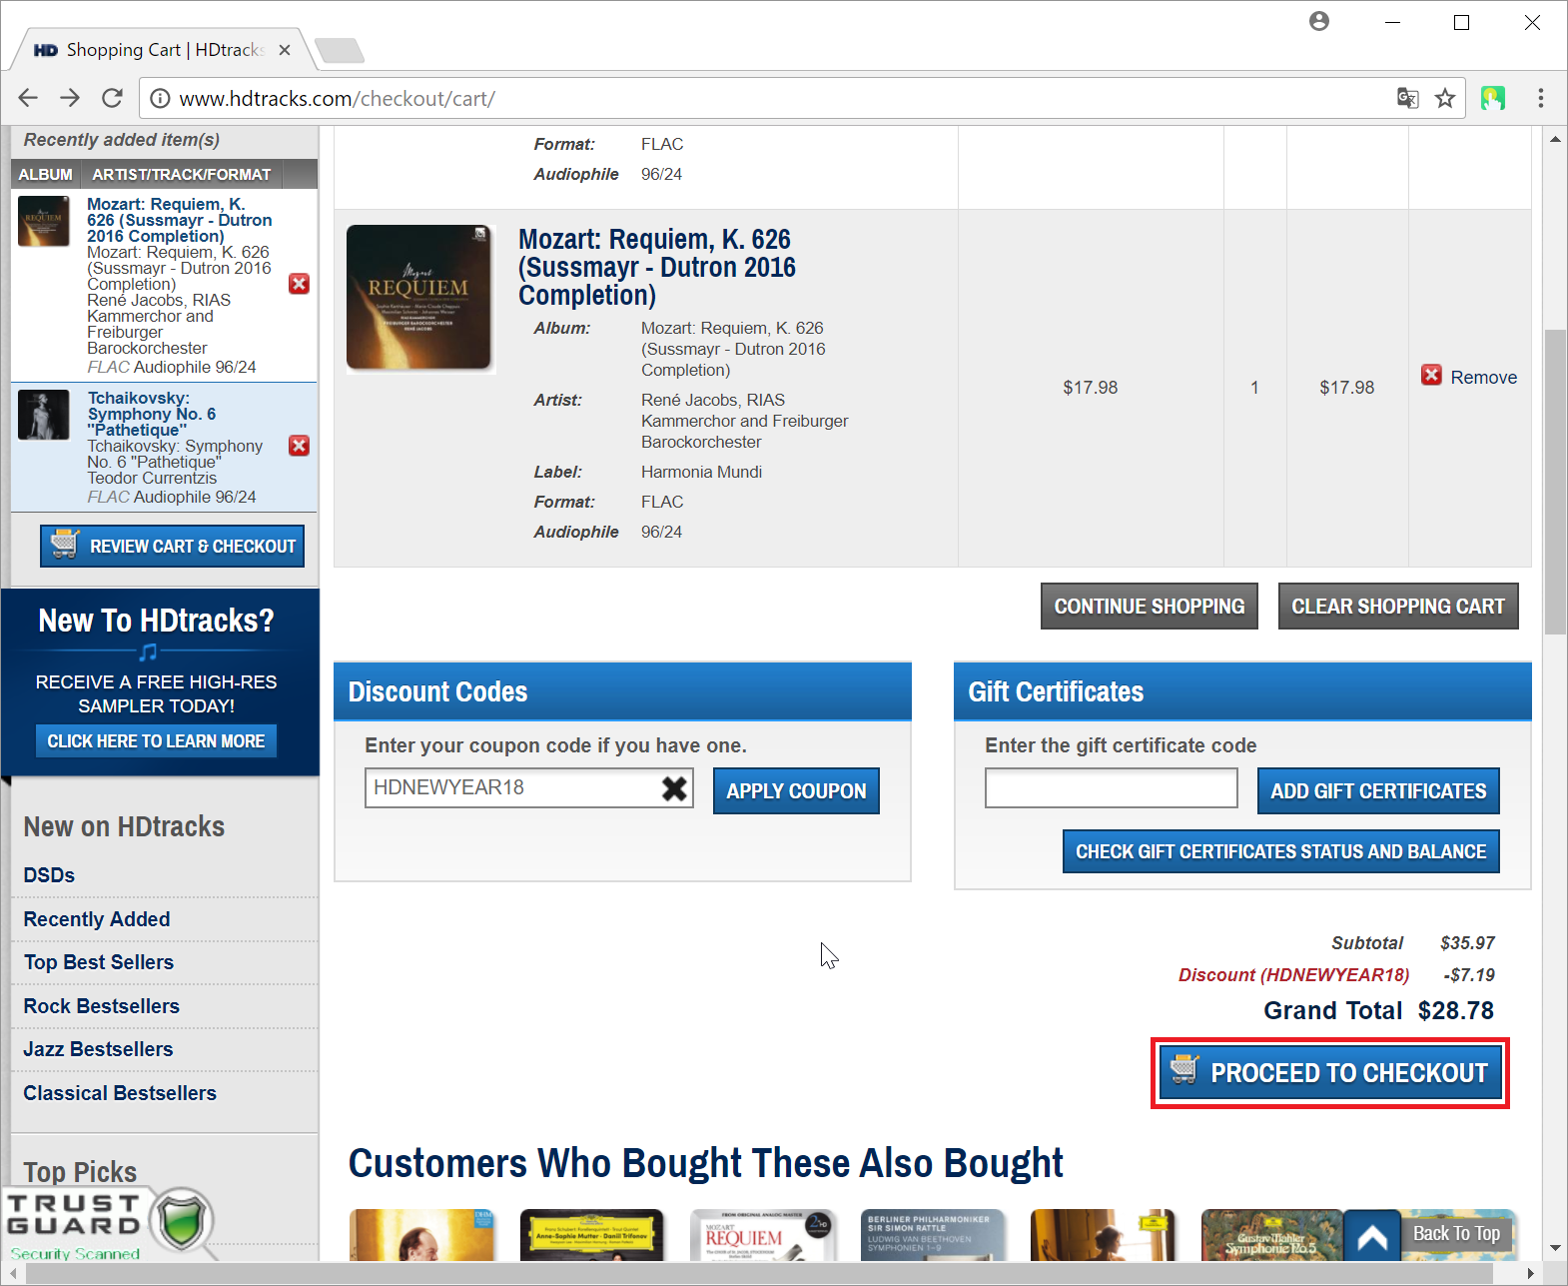The height and width of the screenshot is (1286, 1568).
Task: Open the green browser extension icon
Action: point(1493,98)
